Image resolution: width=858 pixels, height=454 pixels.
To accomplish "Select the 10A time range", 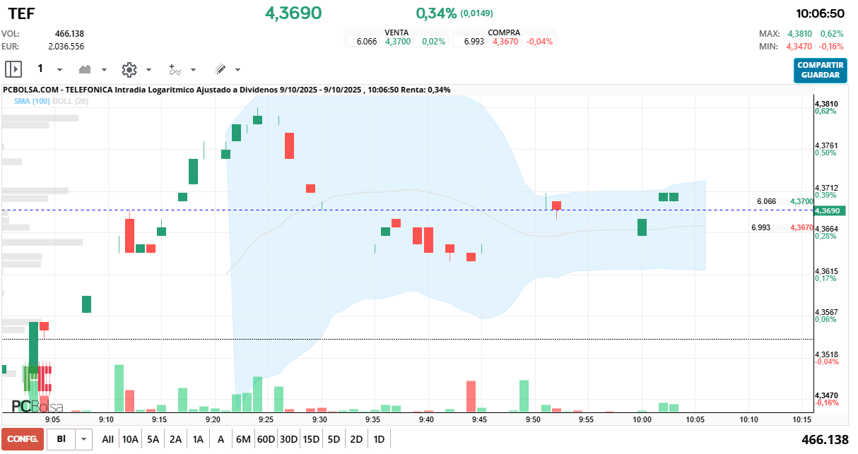I will pos(130,439).
